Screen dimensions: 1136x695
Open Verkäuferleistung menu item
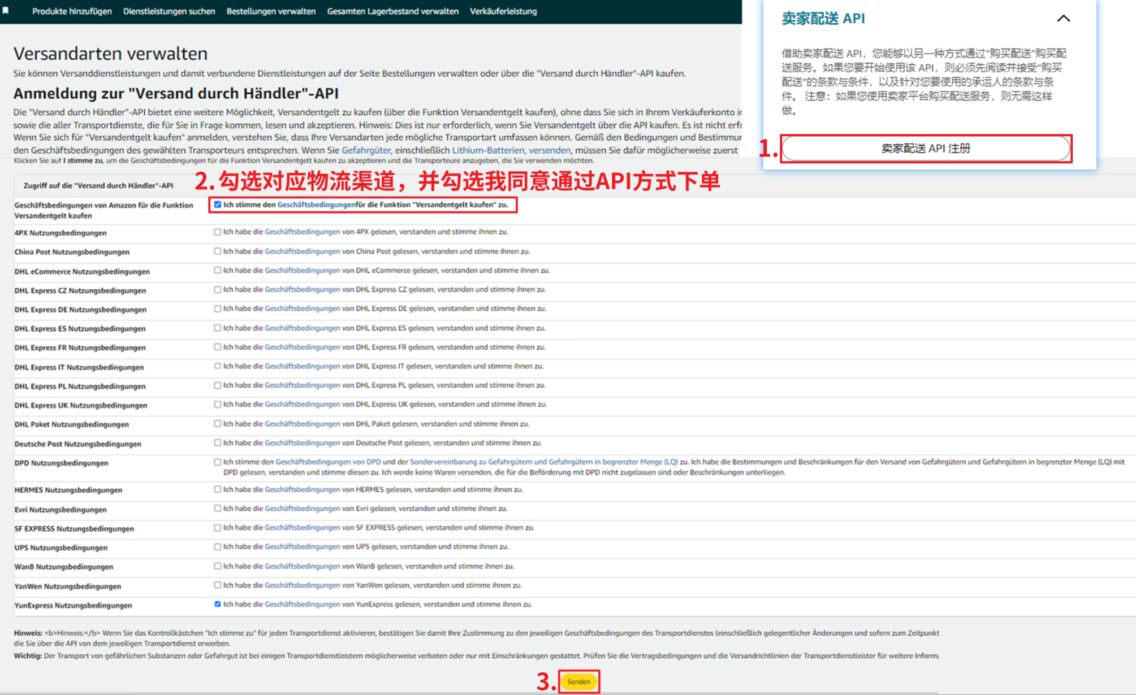[503, 11]
